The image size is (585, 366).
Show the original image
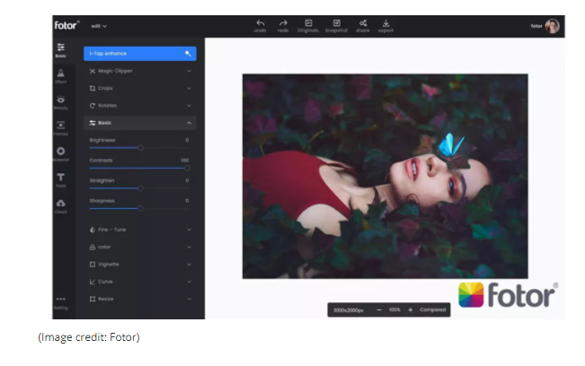coord(310,23)
